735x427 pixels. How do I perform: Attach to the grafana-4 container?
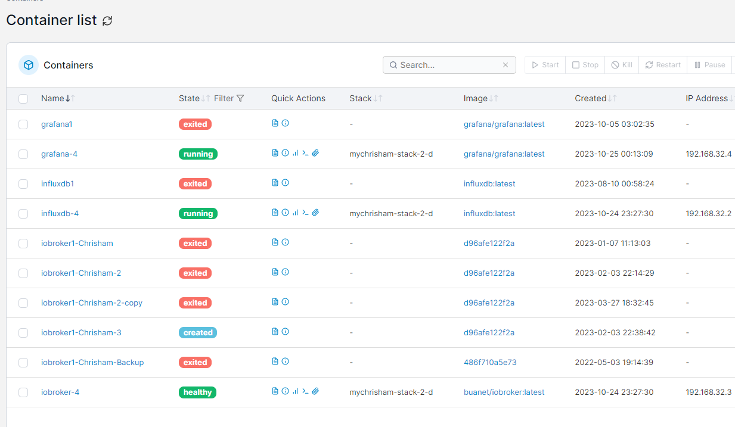pyautogui.click(x=315, y=153)
